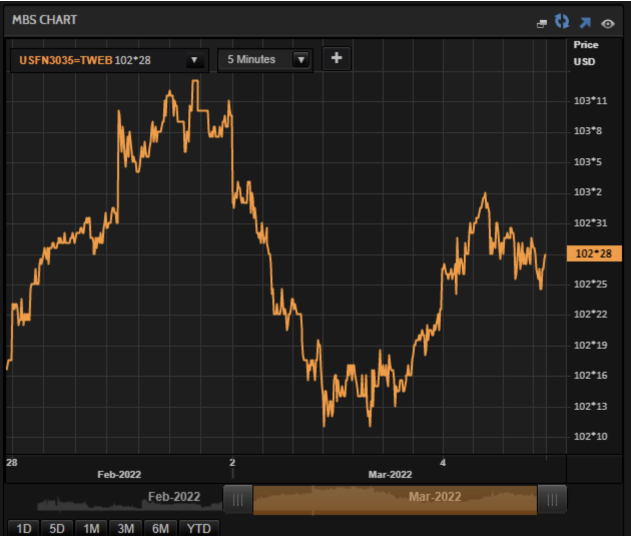The height and width of the screenshot is (537, 631).
Task: Switch to 3M time range
Action: click(126, 528)
